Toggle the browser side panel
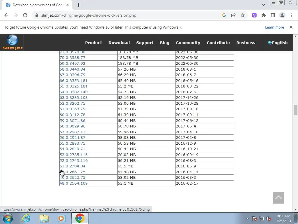Screen dimensions: 298x224 (x=273, y=15)
